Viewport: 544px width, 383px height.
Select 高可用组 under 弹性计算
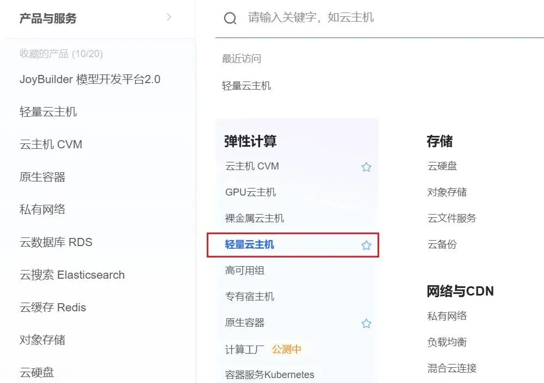click(x=245, y=271)
